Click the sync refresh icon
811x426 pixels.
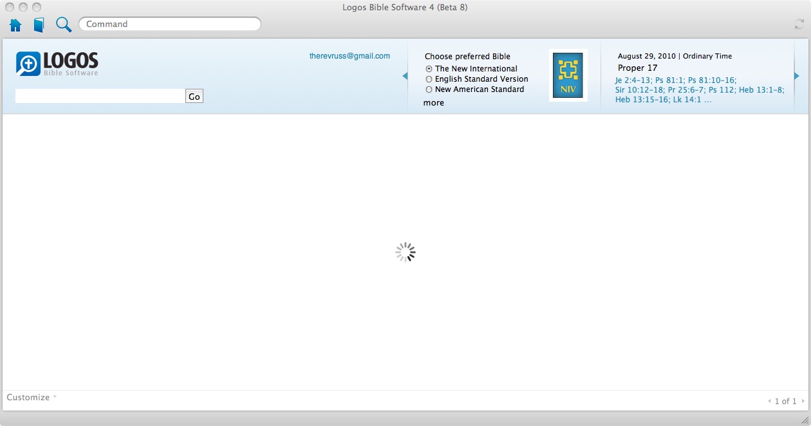[799, 24]
